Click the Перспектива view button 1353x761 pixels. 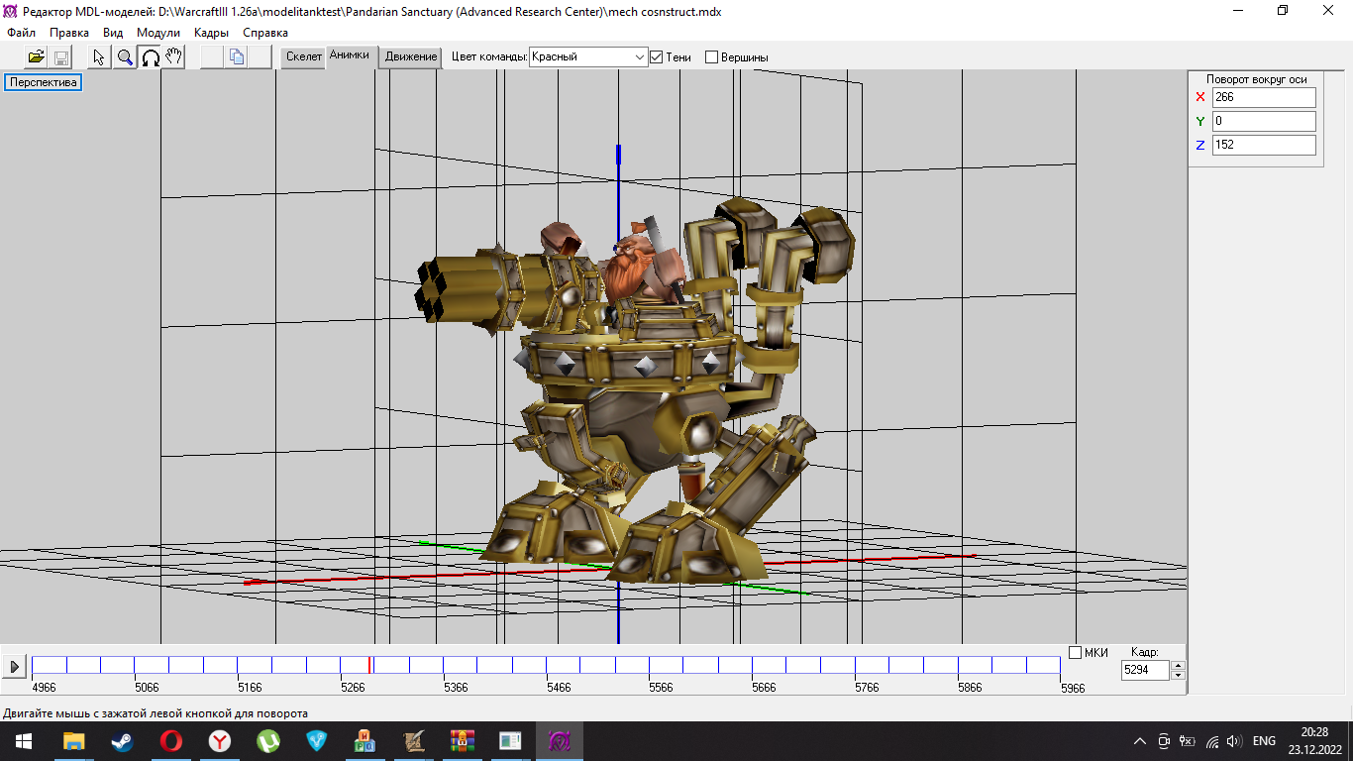43,82
